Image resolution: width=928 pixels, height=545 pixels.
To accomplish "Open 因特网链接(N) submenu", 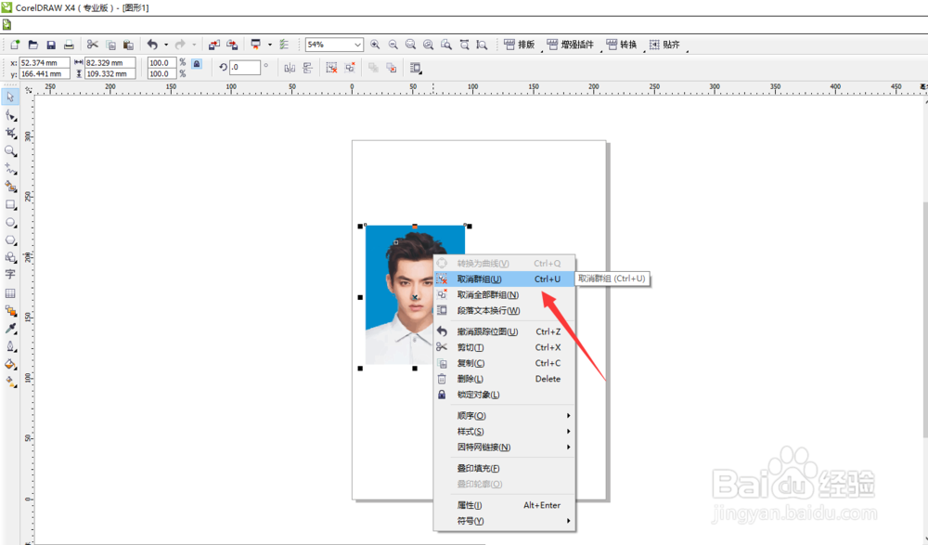I will (505, 448).
